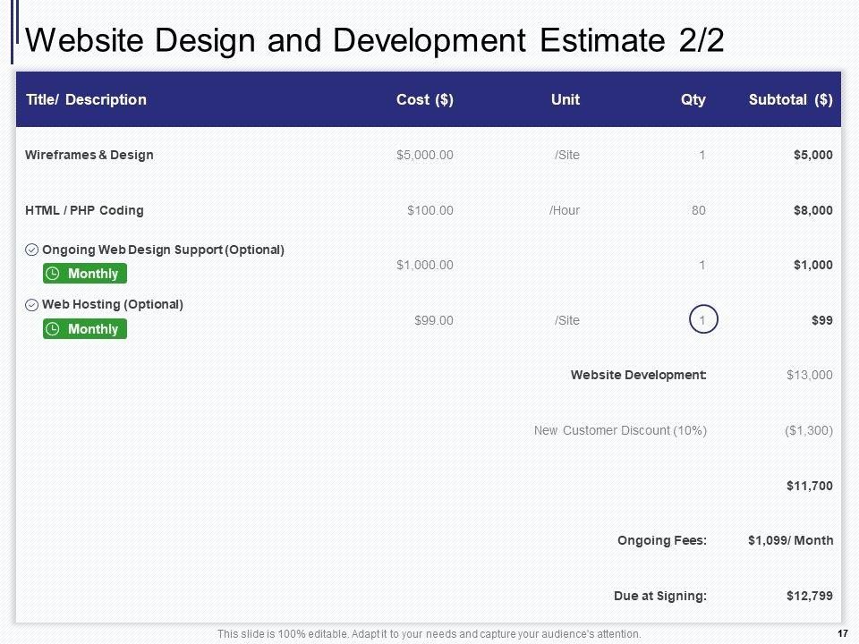
Task: Select the Qty column header
Action: click(x=693, y=99)
